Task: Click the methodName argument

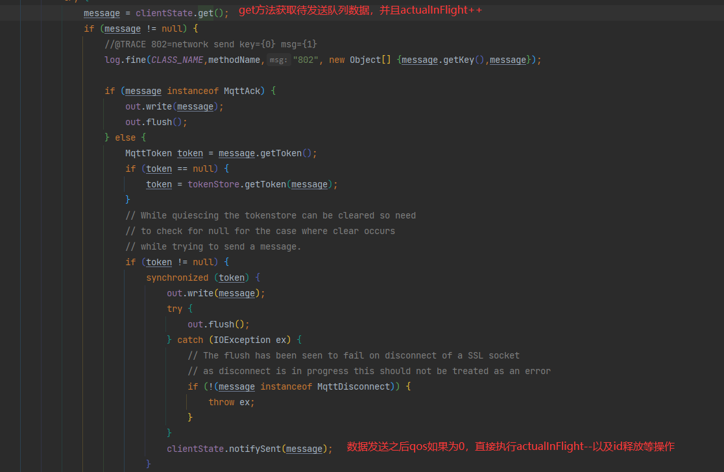Action: point(234,60)
